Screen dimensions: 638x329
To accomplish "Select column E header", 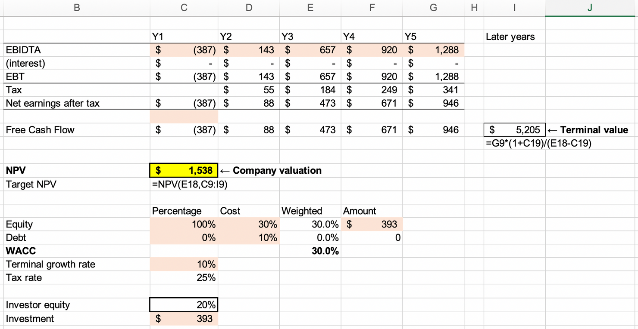I will [x=310, y=8].
